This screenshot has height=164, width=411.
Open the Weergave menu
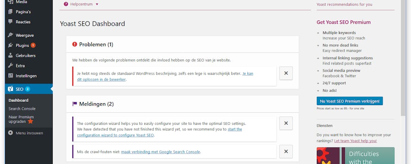click(29, 35)
